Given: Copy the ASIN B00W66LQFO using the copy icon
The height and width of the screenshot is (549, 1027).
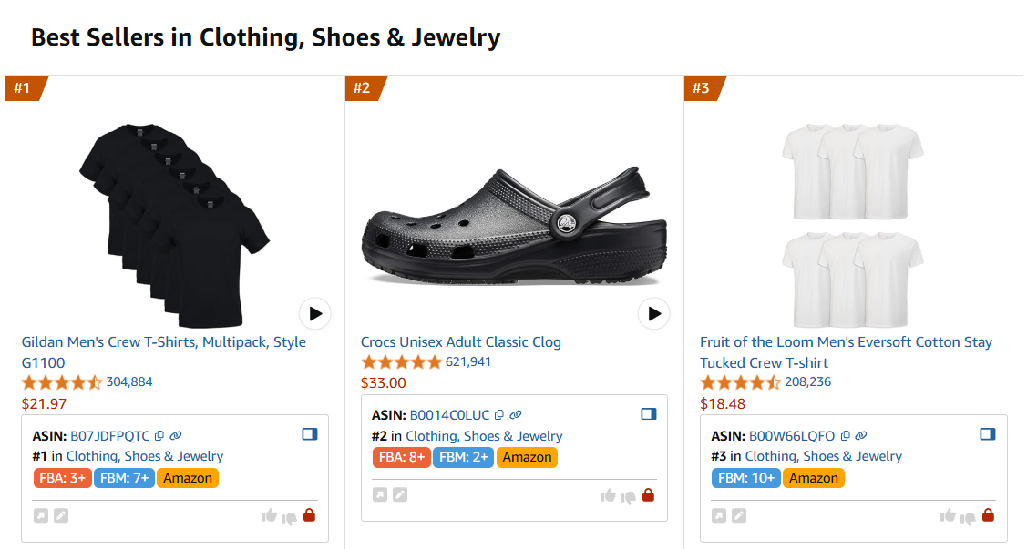Looking at the screenshot, I should click(845, 435).
